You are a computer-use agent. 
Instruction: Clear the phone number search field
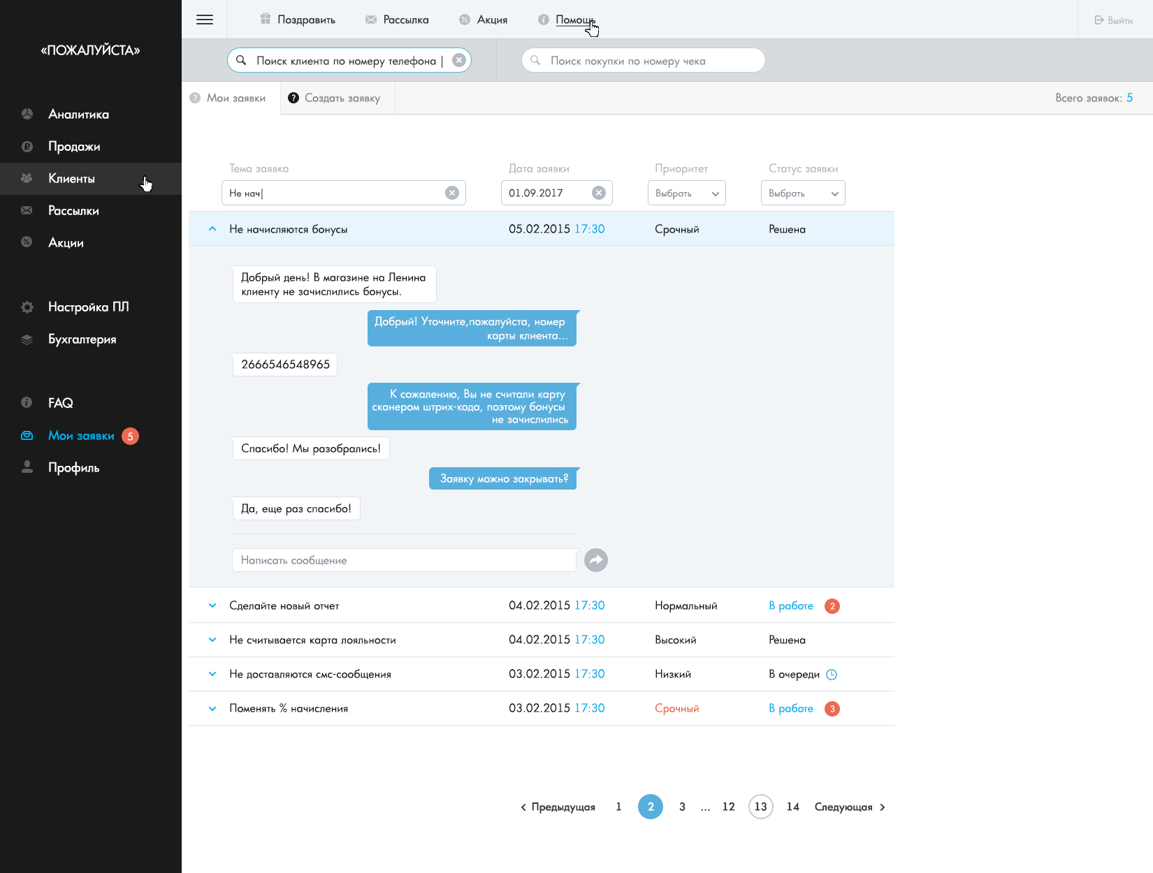pyautogui.click(x=459, y=60)
